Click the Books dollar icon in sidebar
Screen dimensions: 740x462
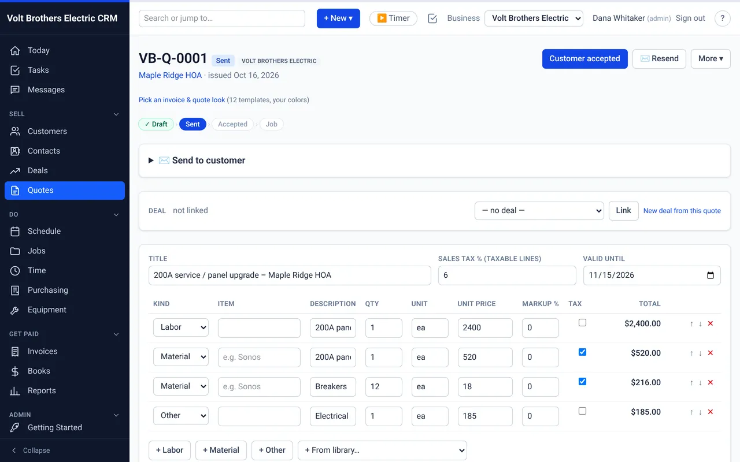(16, 371)
